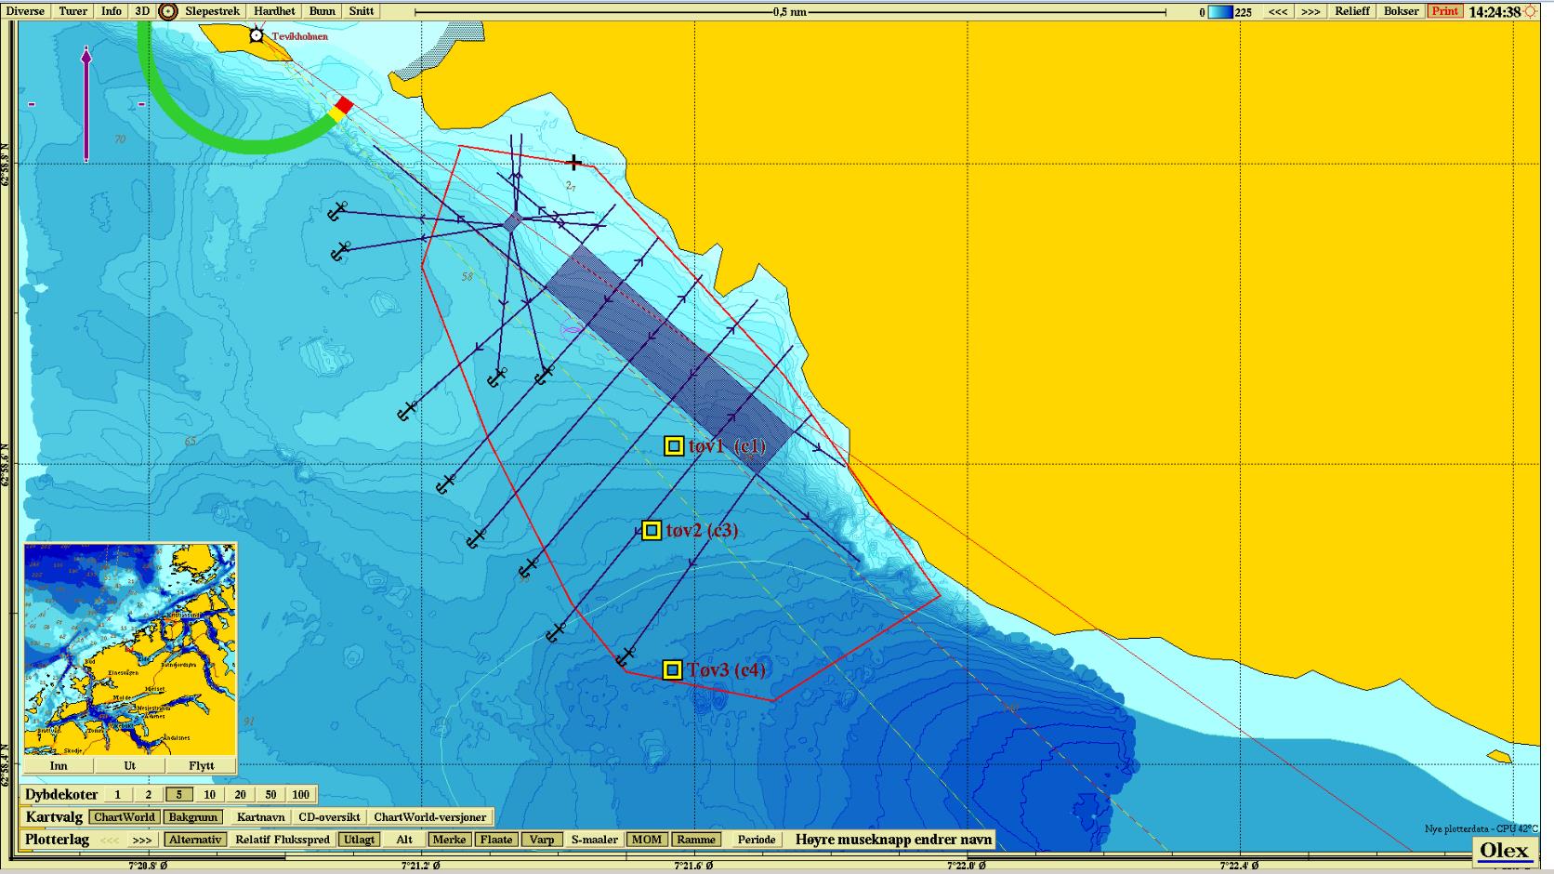Toggle the Merke plotter layer
Screen dimensions: 1554x874
pyautogui.click(x=450, y=840)
